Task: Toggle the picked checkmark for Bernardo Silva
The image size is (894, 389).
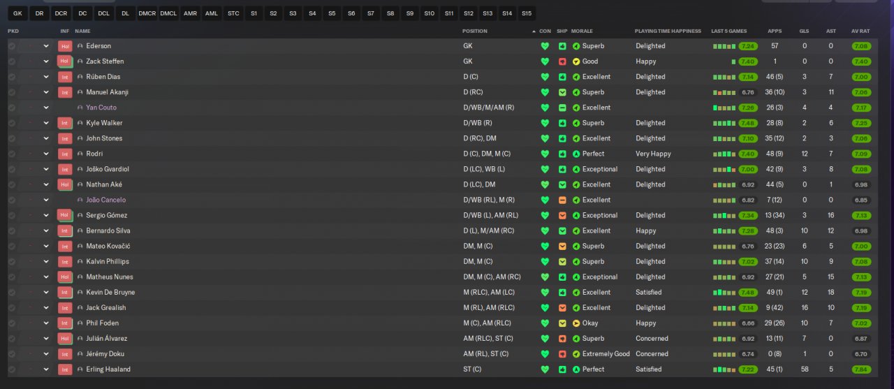Action: pyautogui.click(x=12, y=230)
